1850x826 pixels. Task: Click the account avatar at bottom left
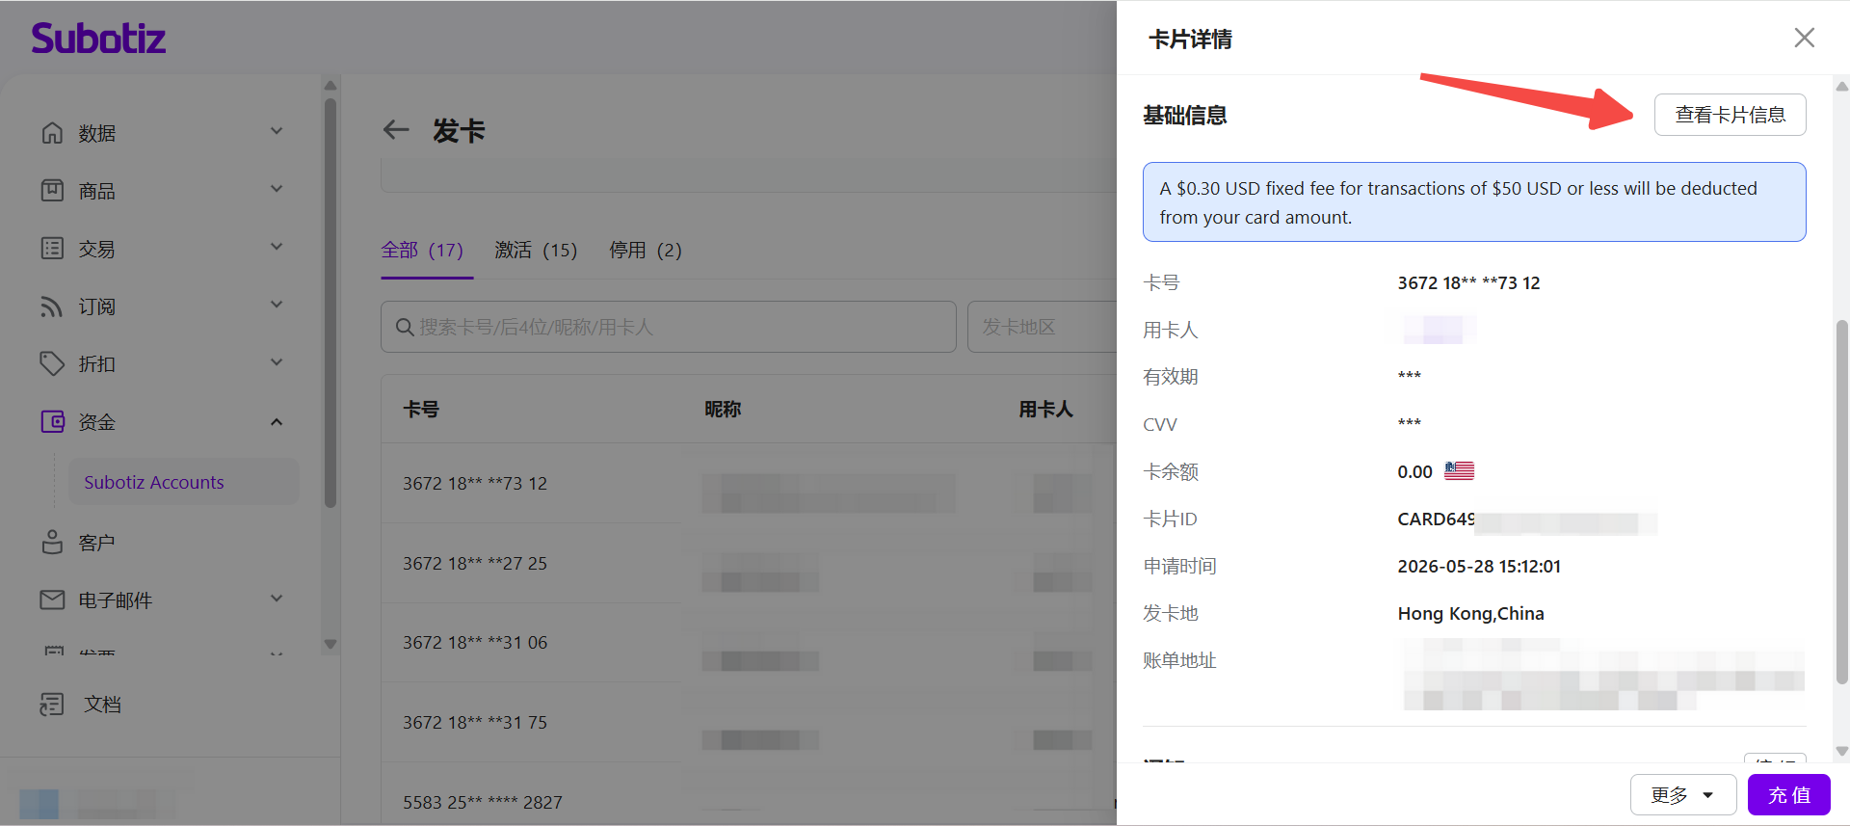click(39, 802)
